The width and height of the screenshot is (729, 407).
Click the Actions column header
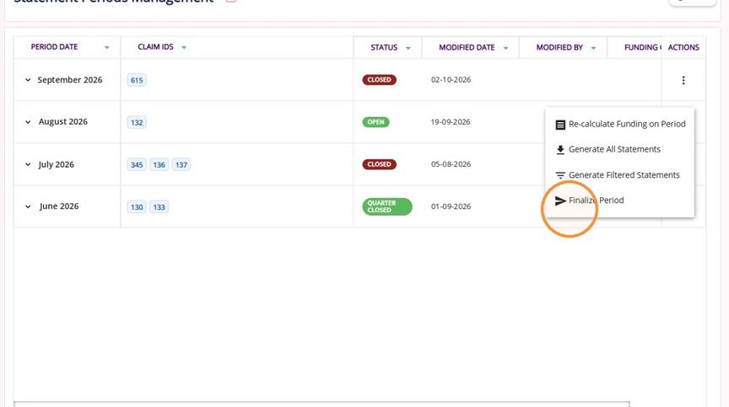[683, 47]
